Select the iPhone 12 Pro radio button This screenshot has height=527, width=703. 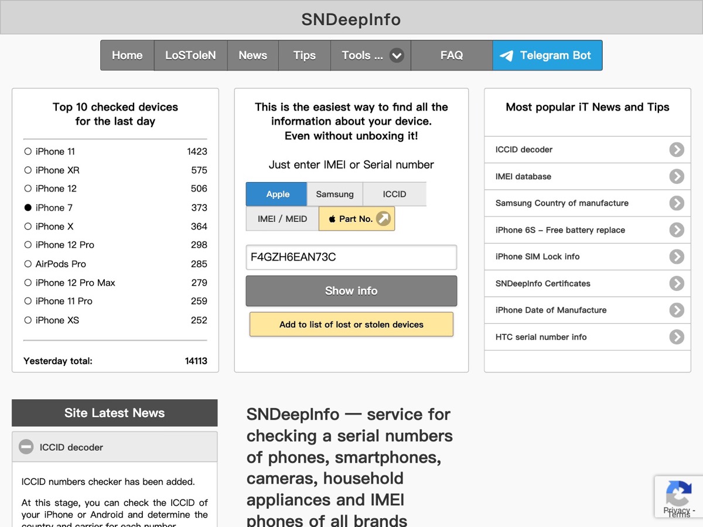28,245
